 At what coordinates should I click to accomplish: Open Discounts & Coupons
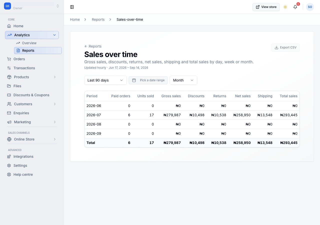(32, 95)
